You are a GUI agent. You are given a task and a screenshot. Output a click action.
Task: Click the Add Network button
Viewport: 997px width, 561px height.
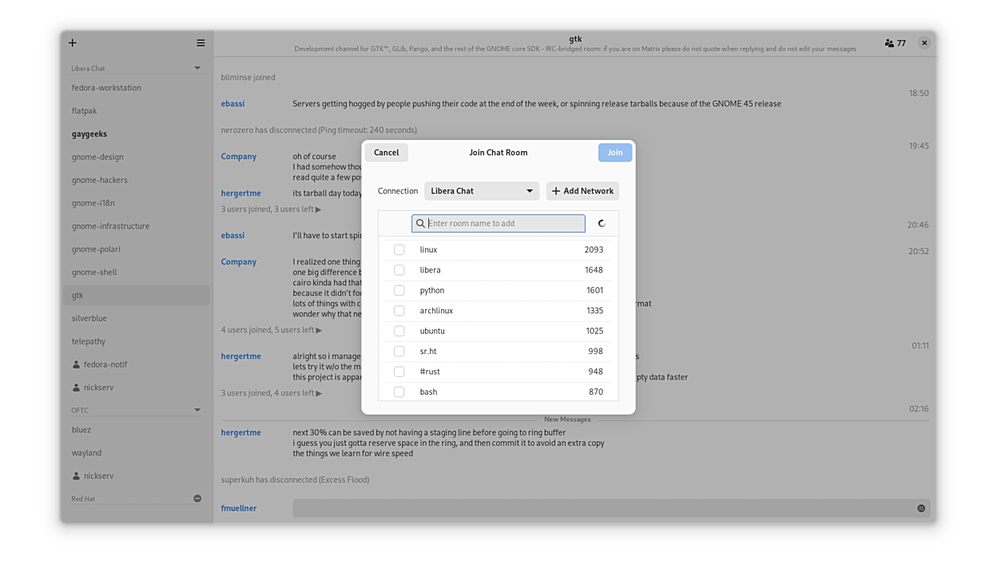[x=582, y=191]
